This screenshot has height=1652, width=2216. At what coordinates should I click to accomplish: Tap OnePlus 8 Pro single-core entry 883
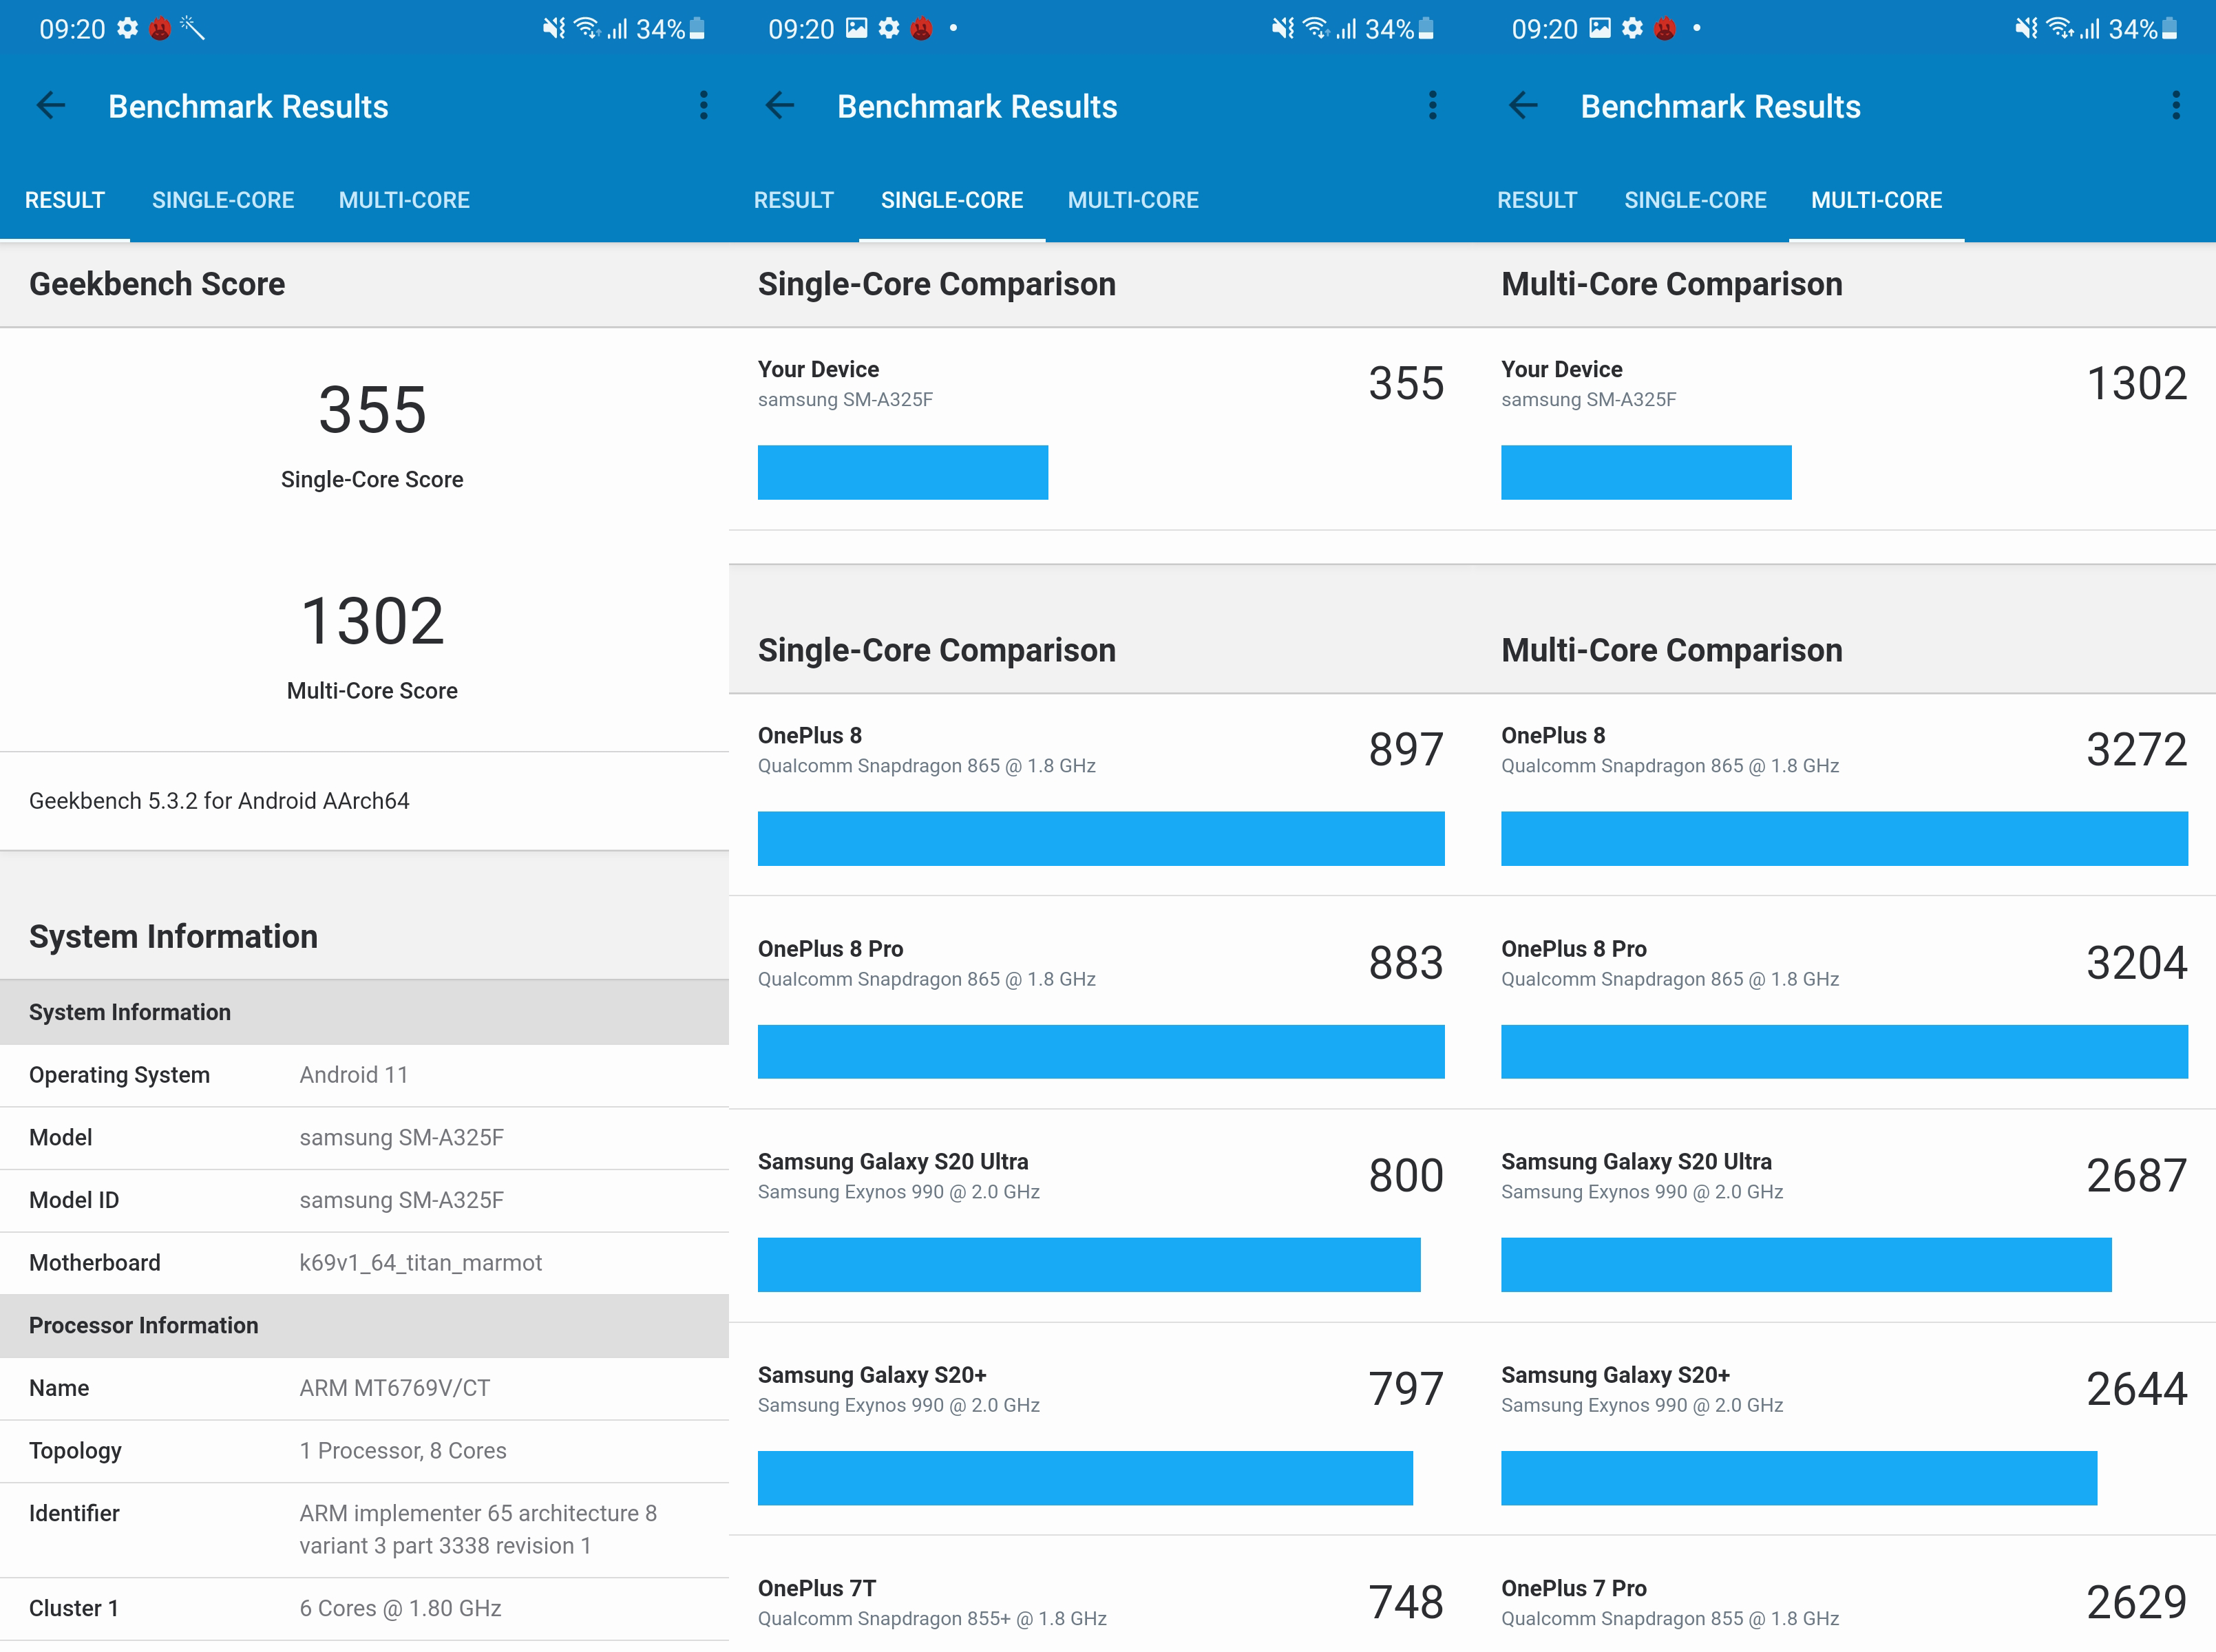click(x=1101, y=1002)
